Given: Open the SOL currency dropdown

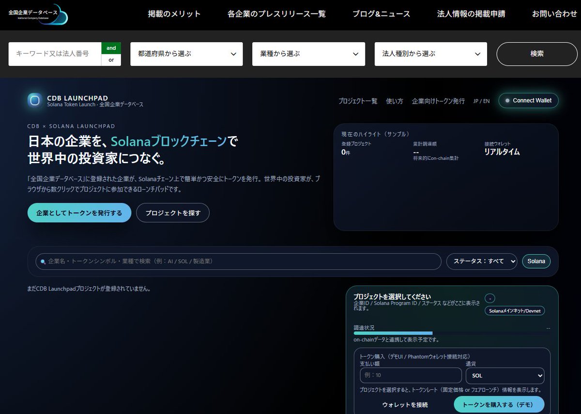Looking at the screenshot, I should [505, 376].
